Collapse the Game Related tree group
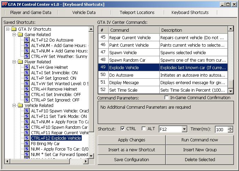The width and height of the screenshot is (239, 171). click(14, 35)
